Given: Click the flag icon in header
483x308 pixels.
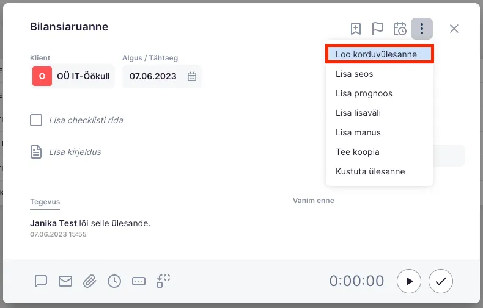Looking at the screenshot, I should click(378, 29).
